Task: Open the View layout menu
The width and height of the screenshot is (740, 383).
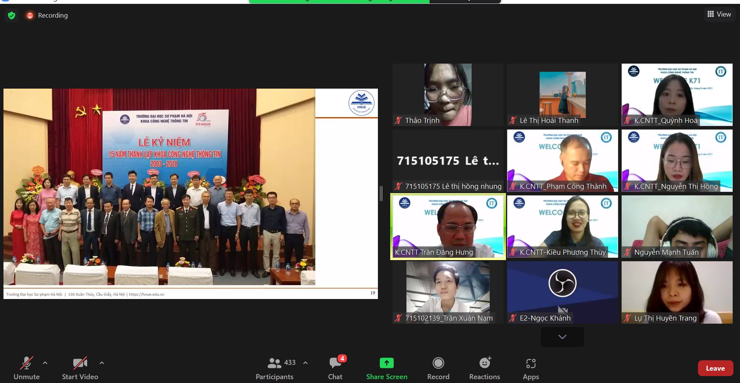Action: tap(719, 14)
